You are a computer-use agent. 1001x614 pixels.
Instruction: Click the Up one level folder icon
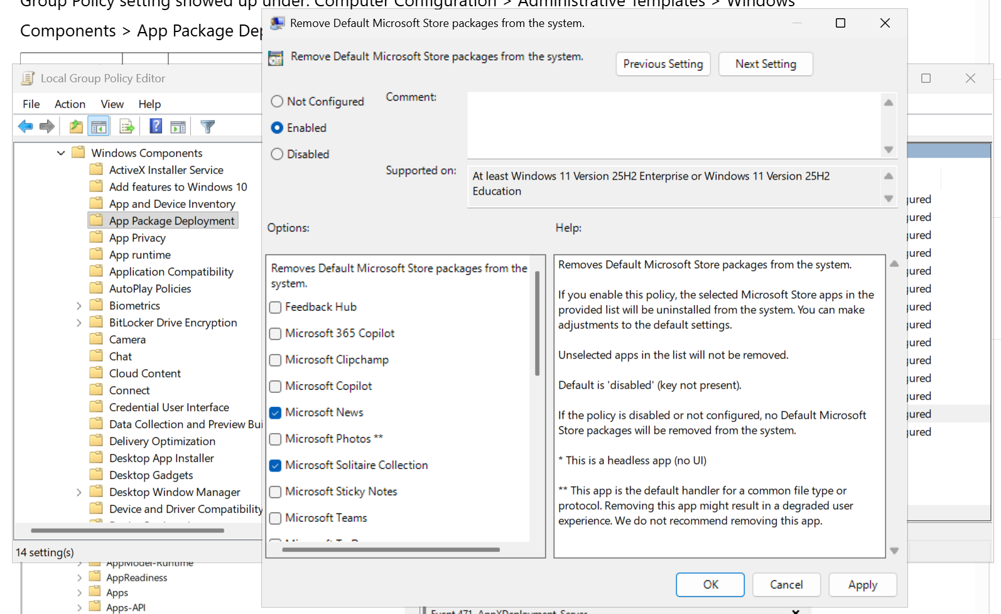pos(76,127)
